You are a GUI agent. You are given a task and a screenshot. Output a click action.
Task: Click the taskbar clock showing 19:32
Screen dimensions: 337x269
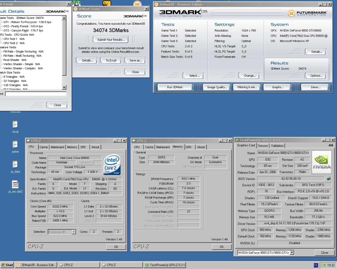tap(331, 265)
